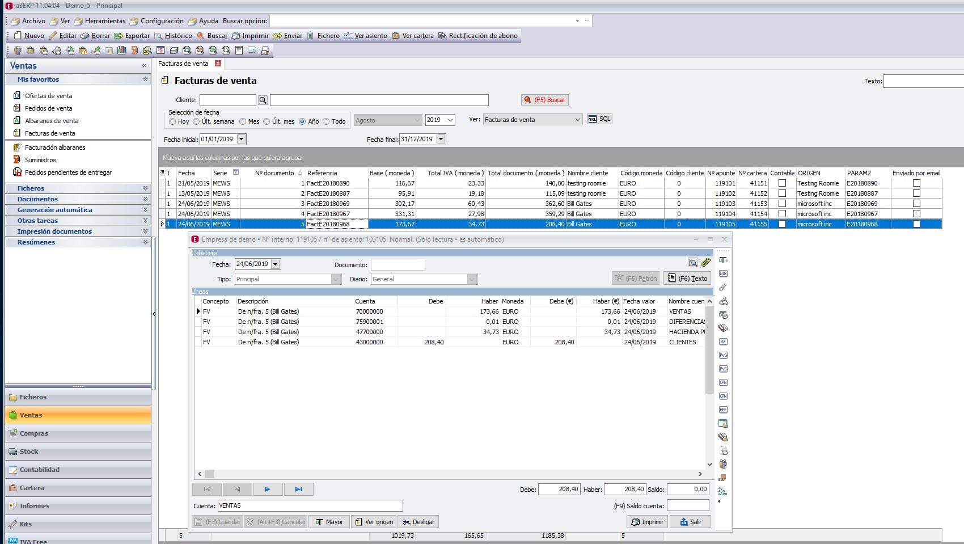Click the attachment paperclip icon in the Cabecera

pyautogui.click(x=705, y=263)
